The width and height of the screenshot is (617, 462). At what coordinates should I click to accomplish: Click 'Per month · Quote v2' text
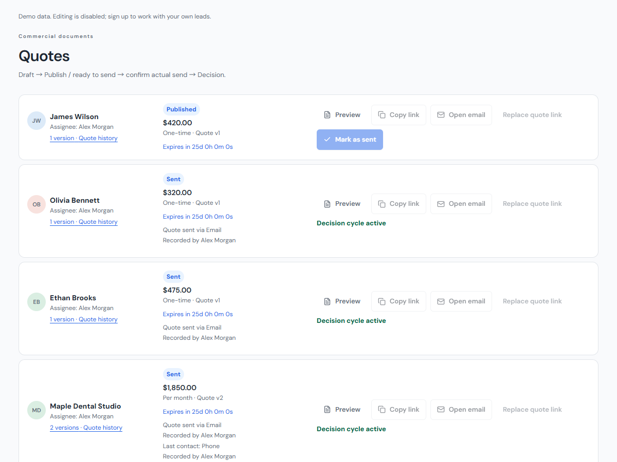(x=193, y=398)
